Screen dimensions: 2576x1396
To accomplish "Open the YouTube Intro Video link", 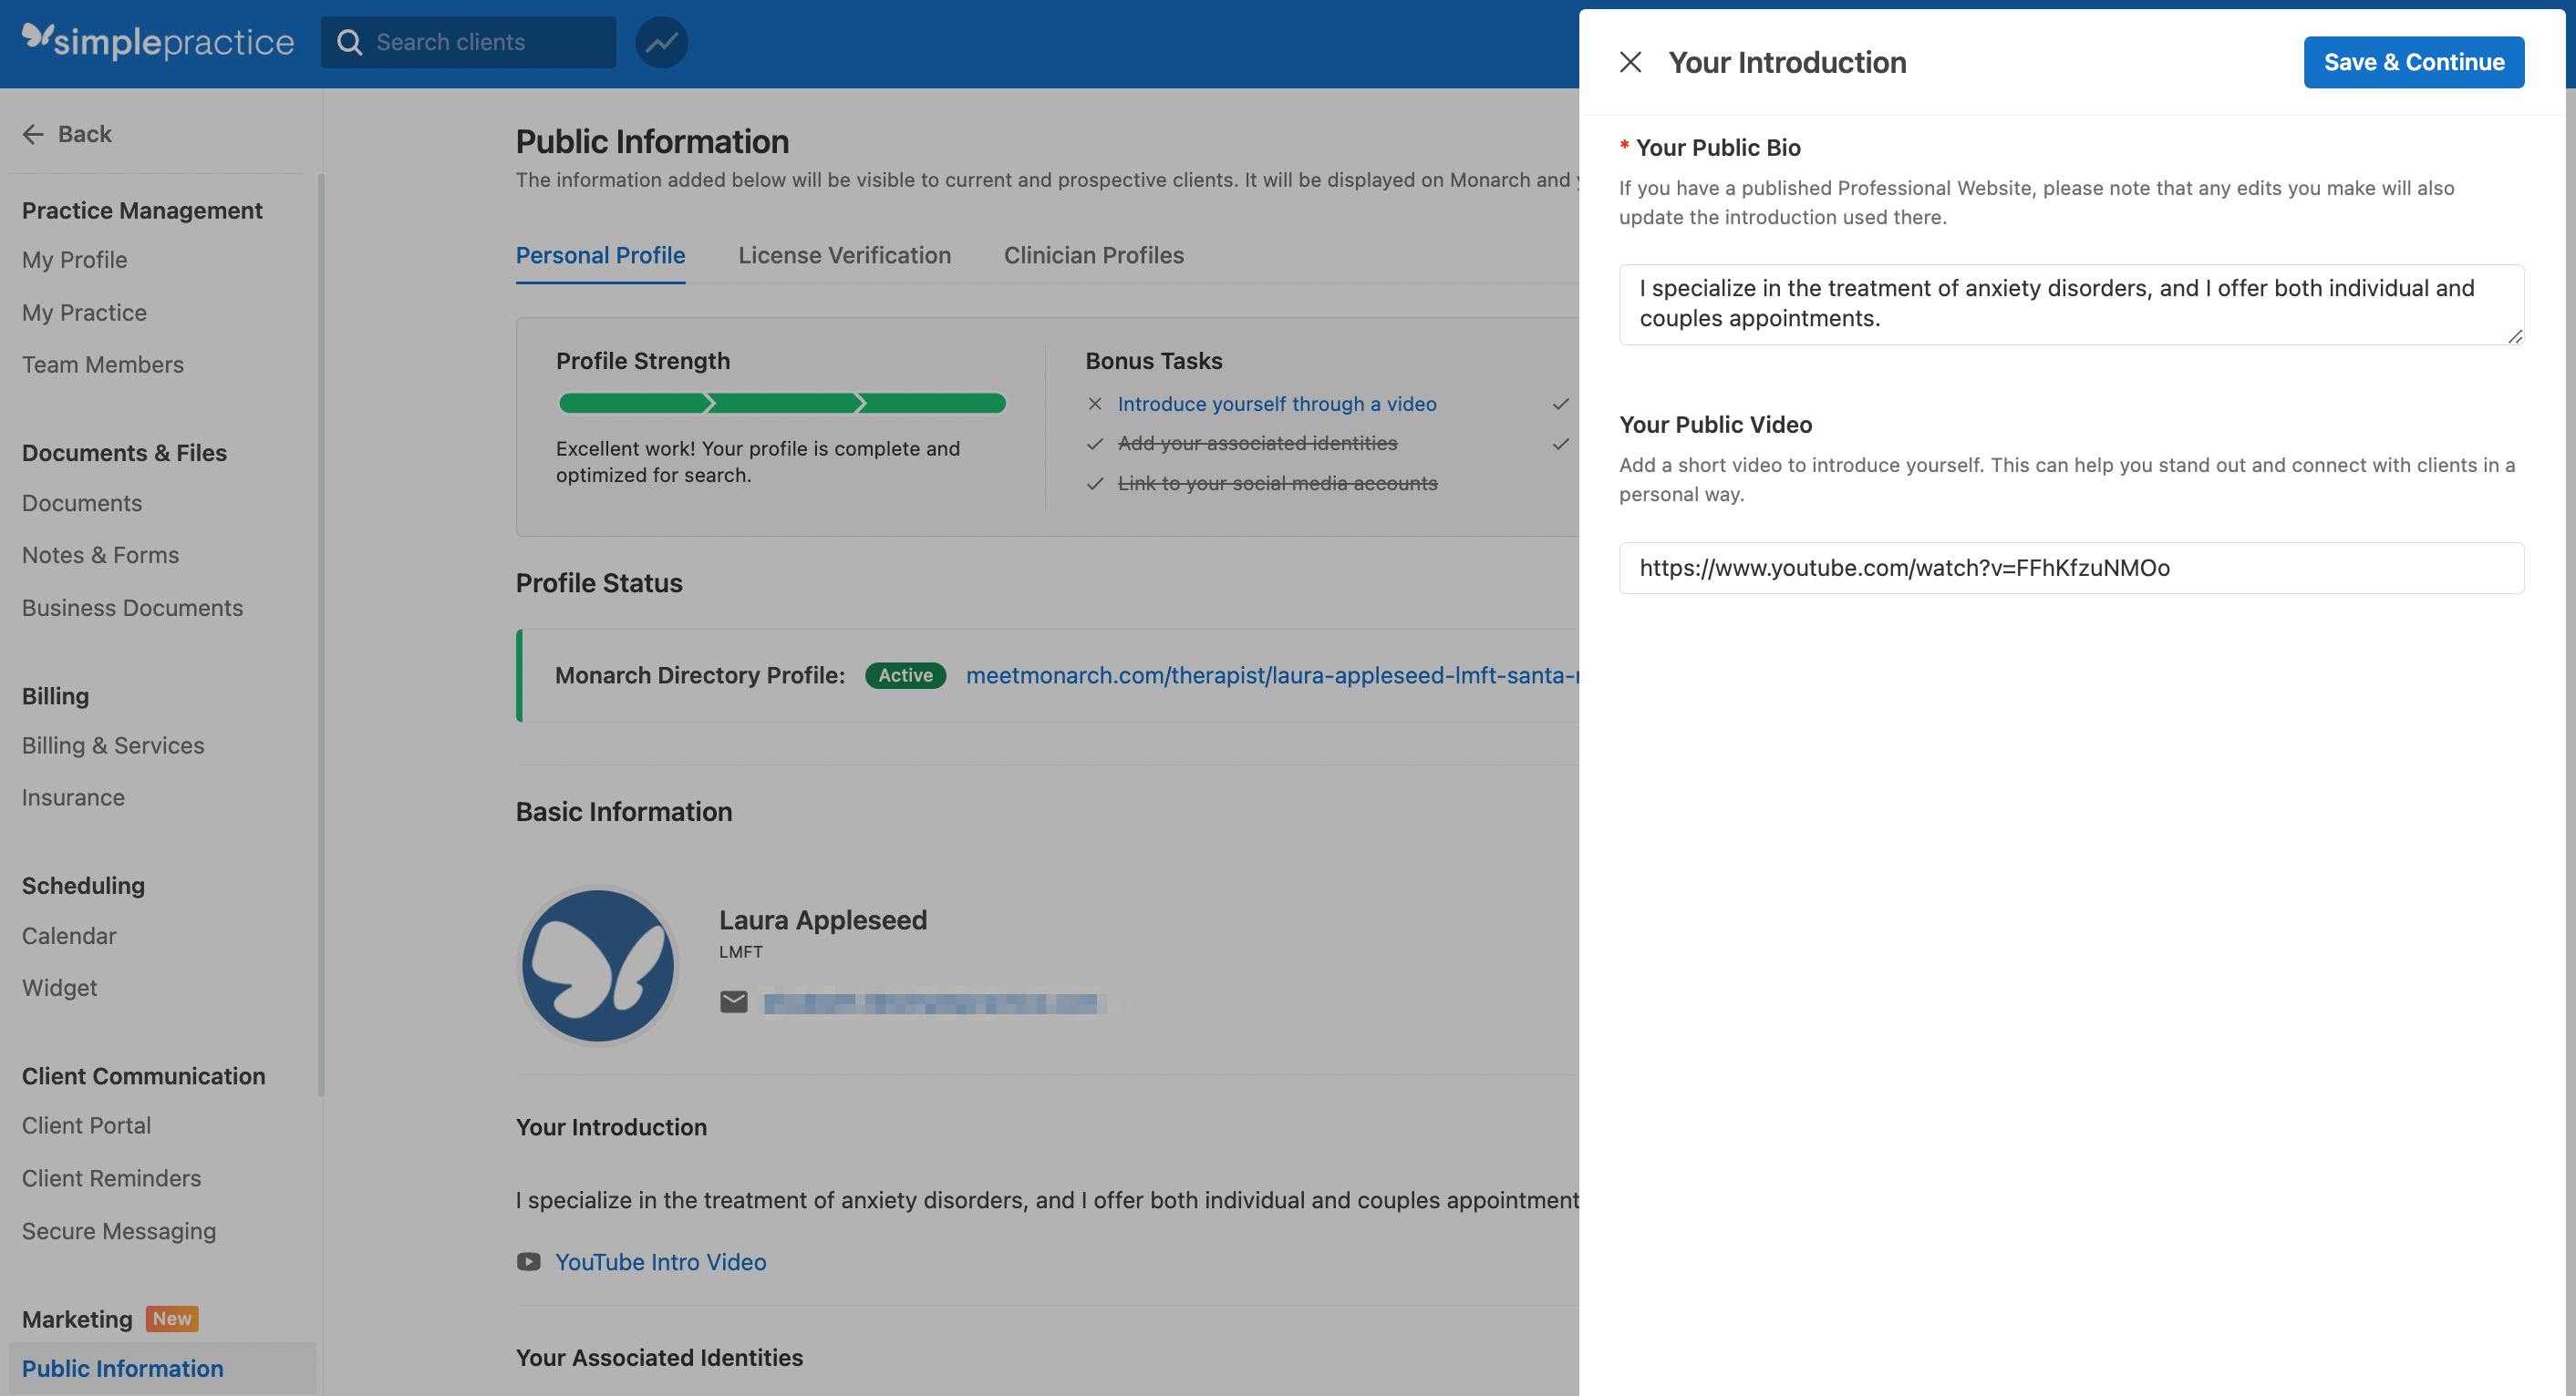I will (x=660, y=1262).
